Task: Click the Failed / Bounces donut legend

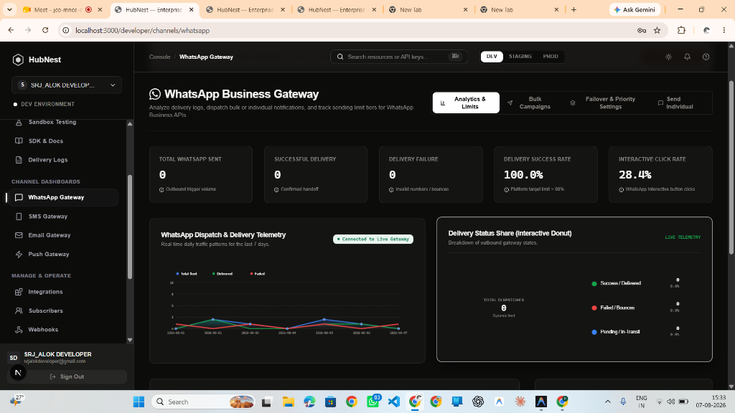Action: (613, 308)
